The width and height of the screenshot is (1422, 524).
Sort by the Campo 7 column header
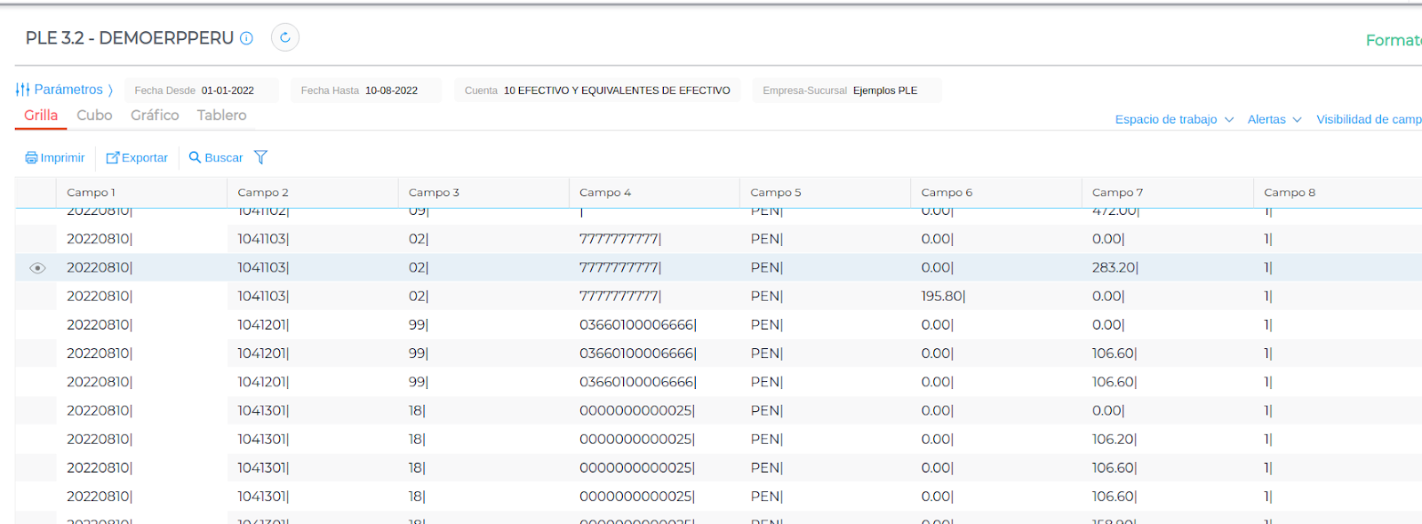[1167, 193]
